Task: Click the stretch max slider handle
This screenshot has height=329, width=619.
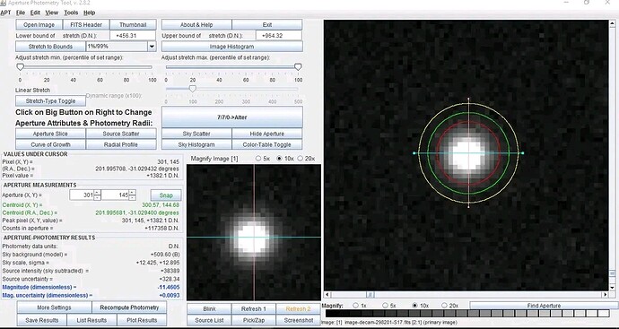Action: tap(298, 67)
